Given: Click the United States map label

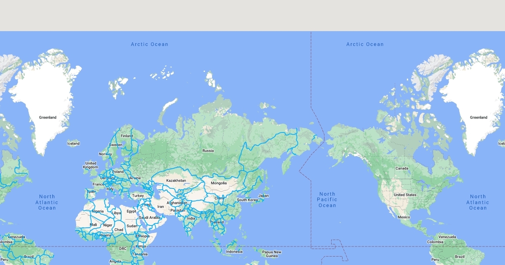Looking at the screenshot, I should [x=405, y=195].
